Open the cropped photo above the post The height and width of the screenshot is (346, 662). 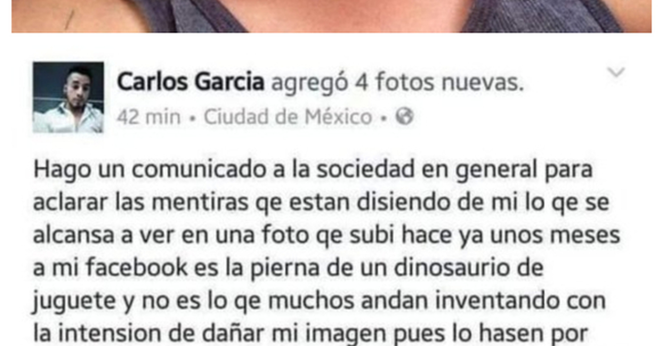(332, 16)
